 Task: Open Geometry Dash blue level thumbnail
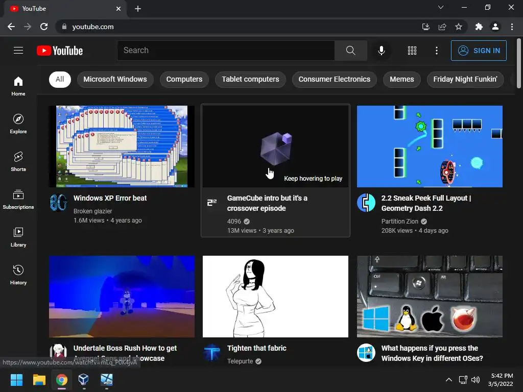(x=430, y=146)
